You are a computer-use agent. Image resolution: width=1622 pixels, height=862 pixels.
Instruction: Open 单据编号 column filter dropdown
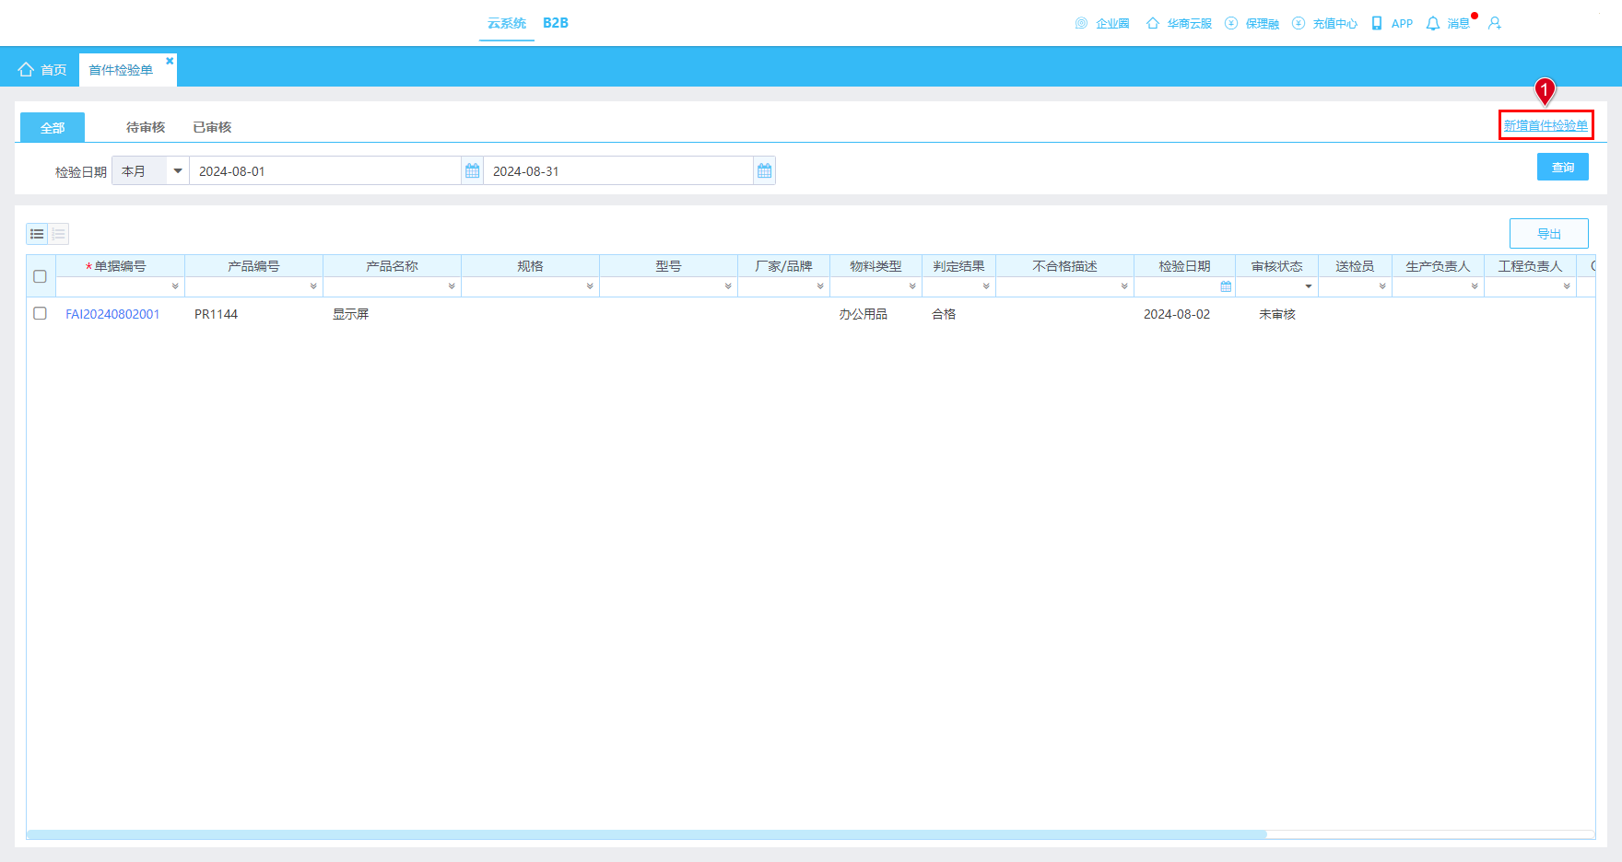pos(175,286)
